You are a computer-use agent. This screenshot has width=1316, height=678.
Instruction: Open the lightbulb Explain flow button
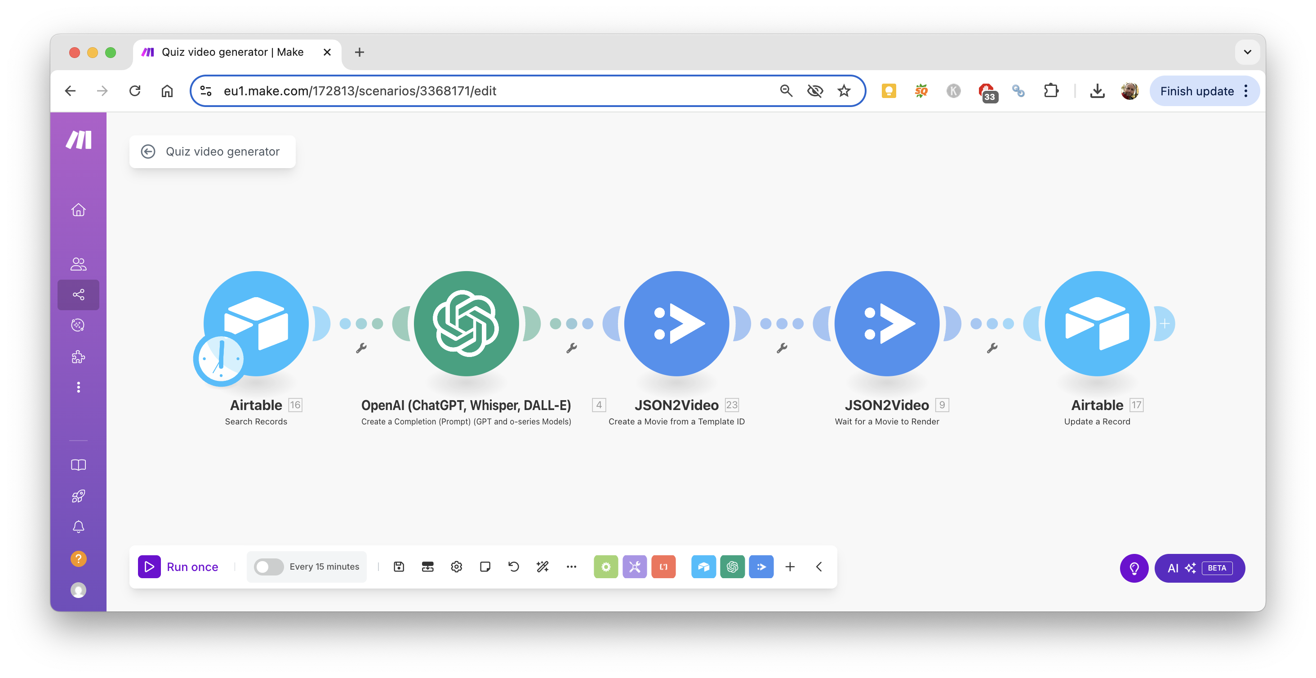(x=1134, y=568)
